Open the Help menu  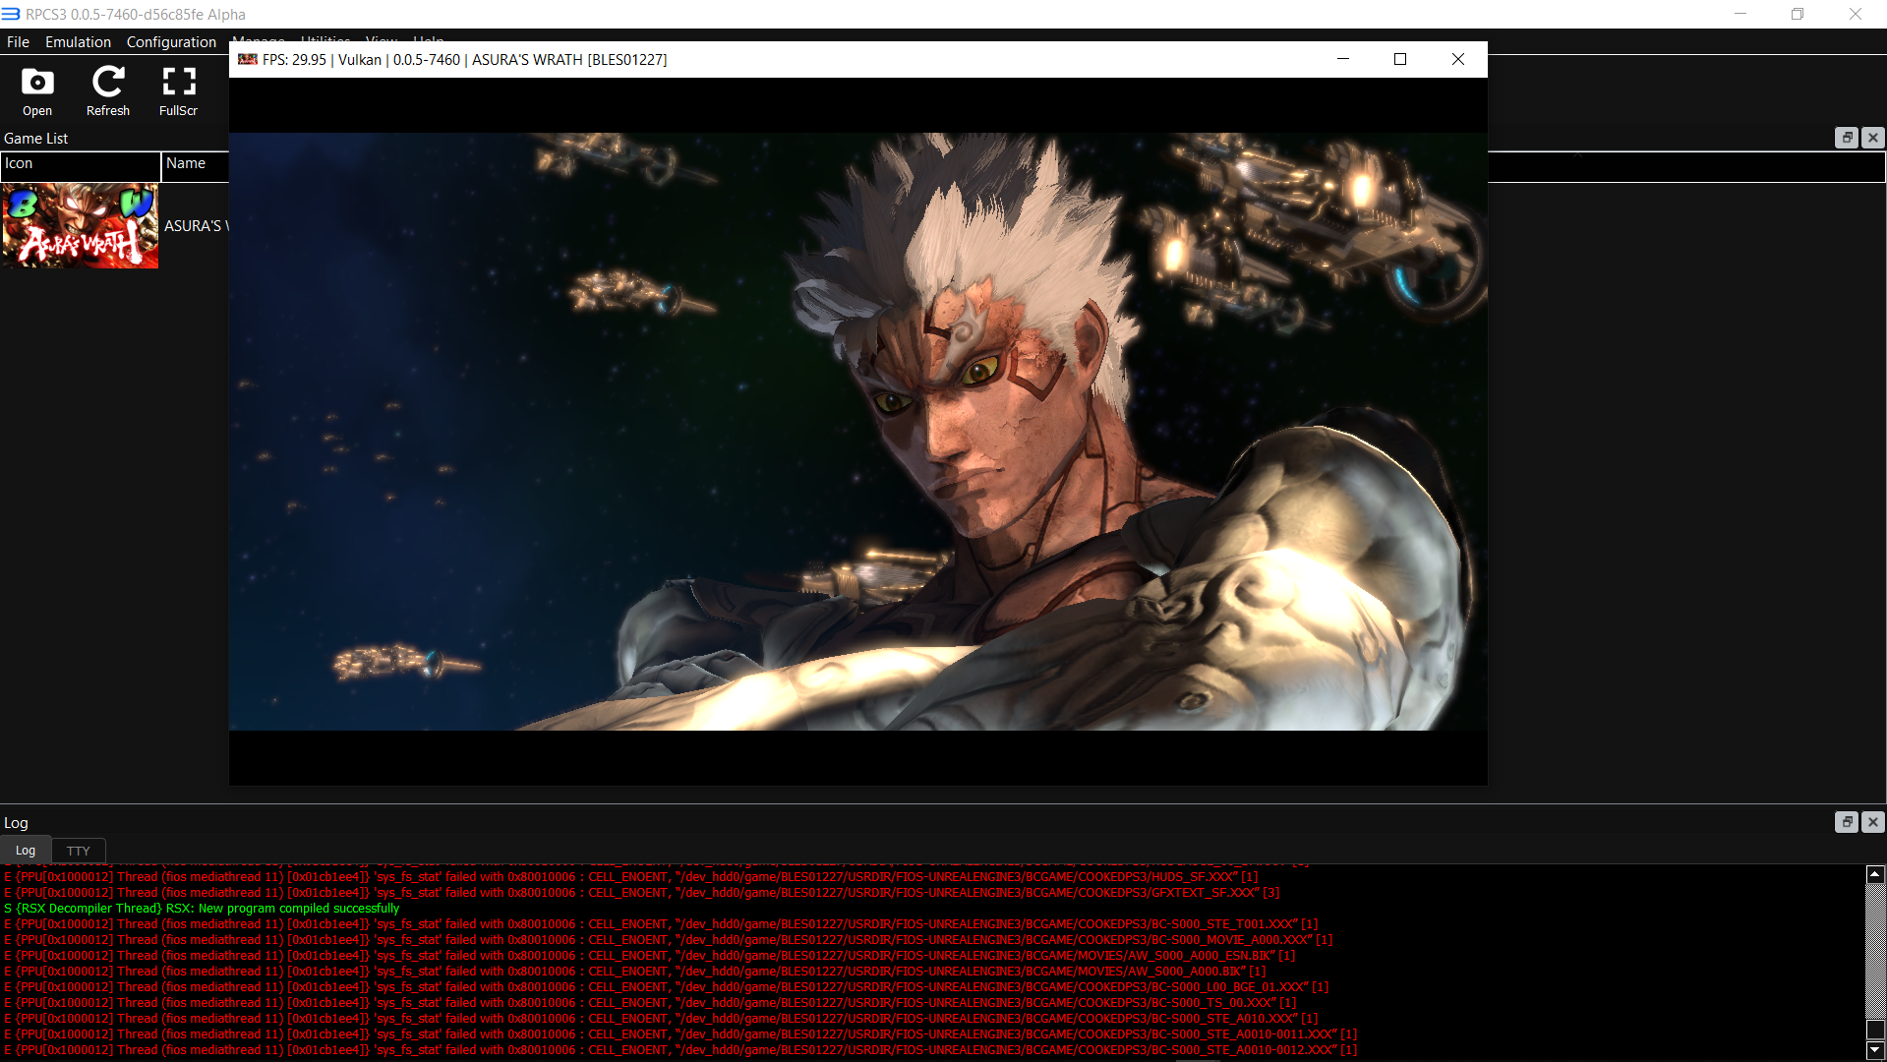(428, 41)
